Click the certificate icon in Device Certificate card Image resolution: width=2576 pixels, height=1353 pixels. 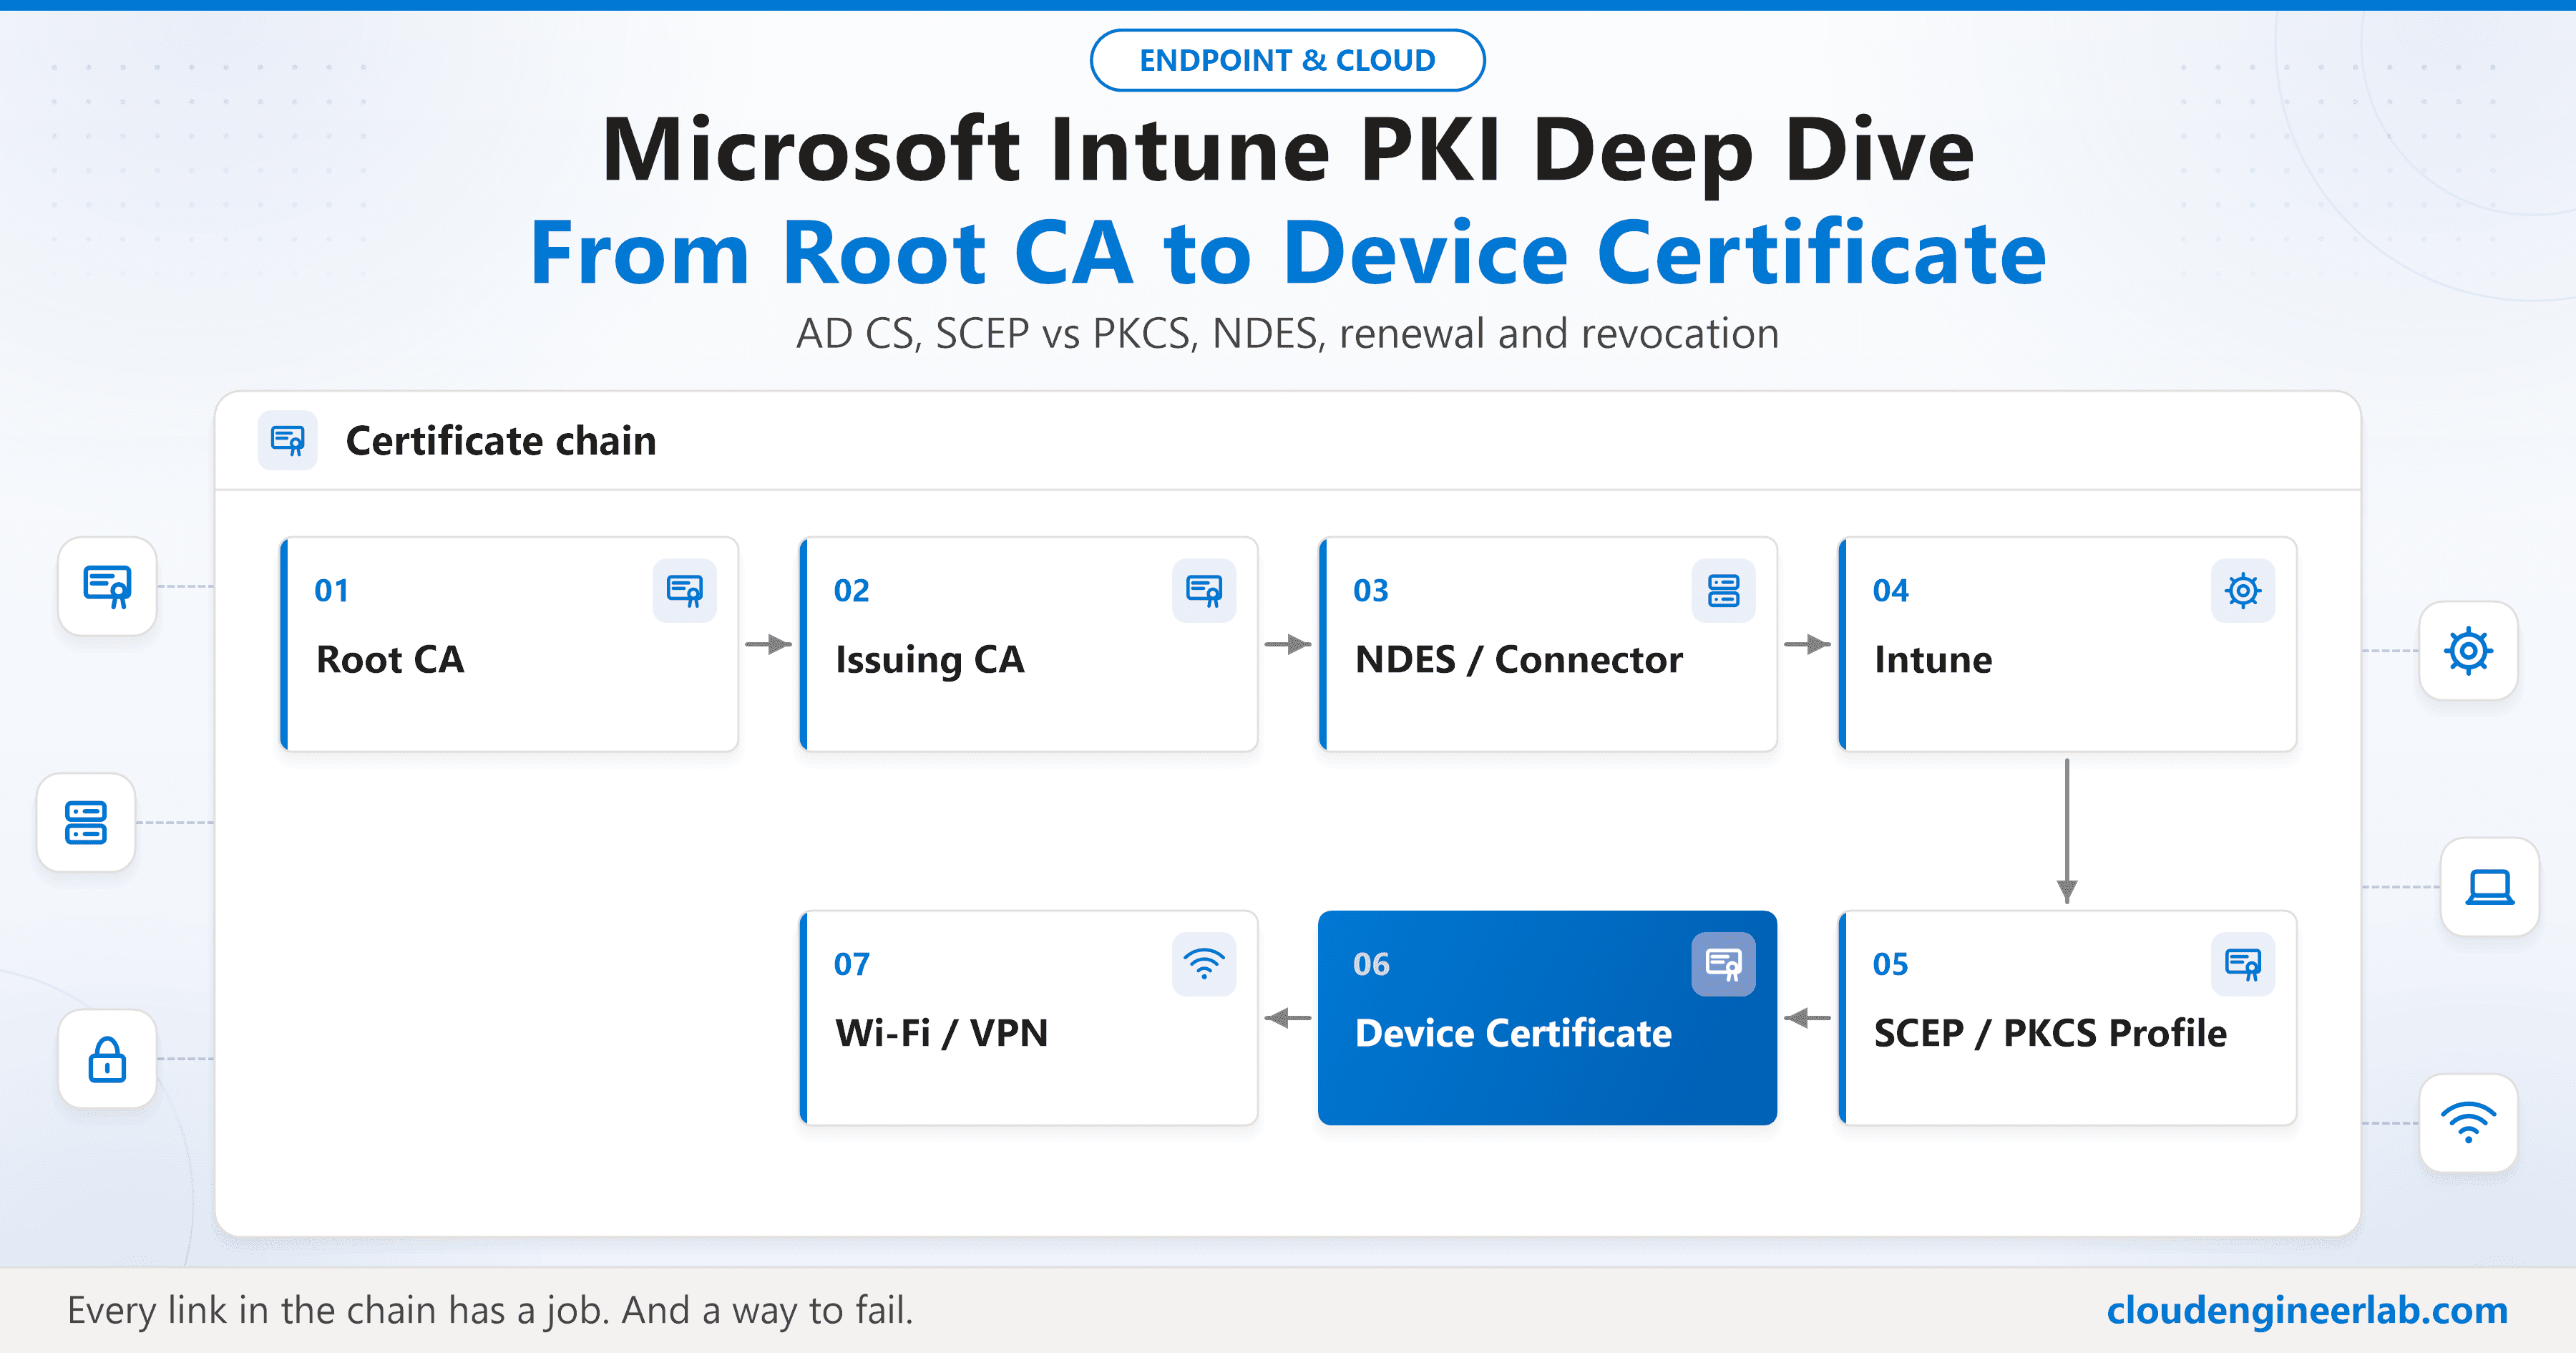click(1724, 964)
